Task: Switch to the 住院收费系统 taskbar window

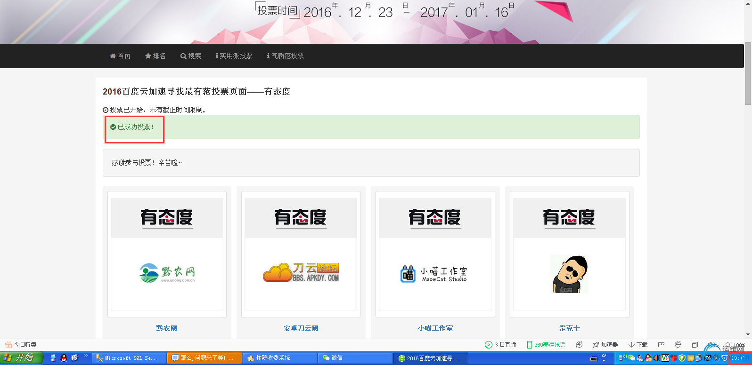Action: pyautogui.click(x=279, y=358)
